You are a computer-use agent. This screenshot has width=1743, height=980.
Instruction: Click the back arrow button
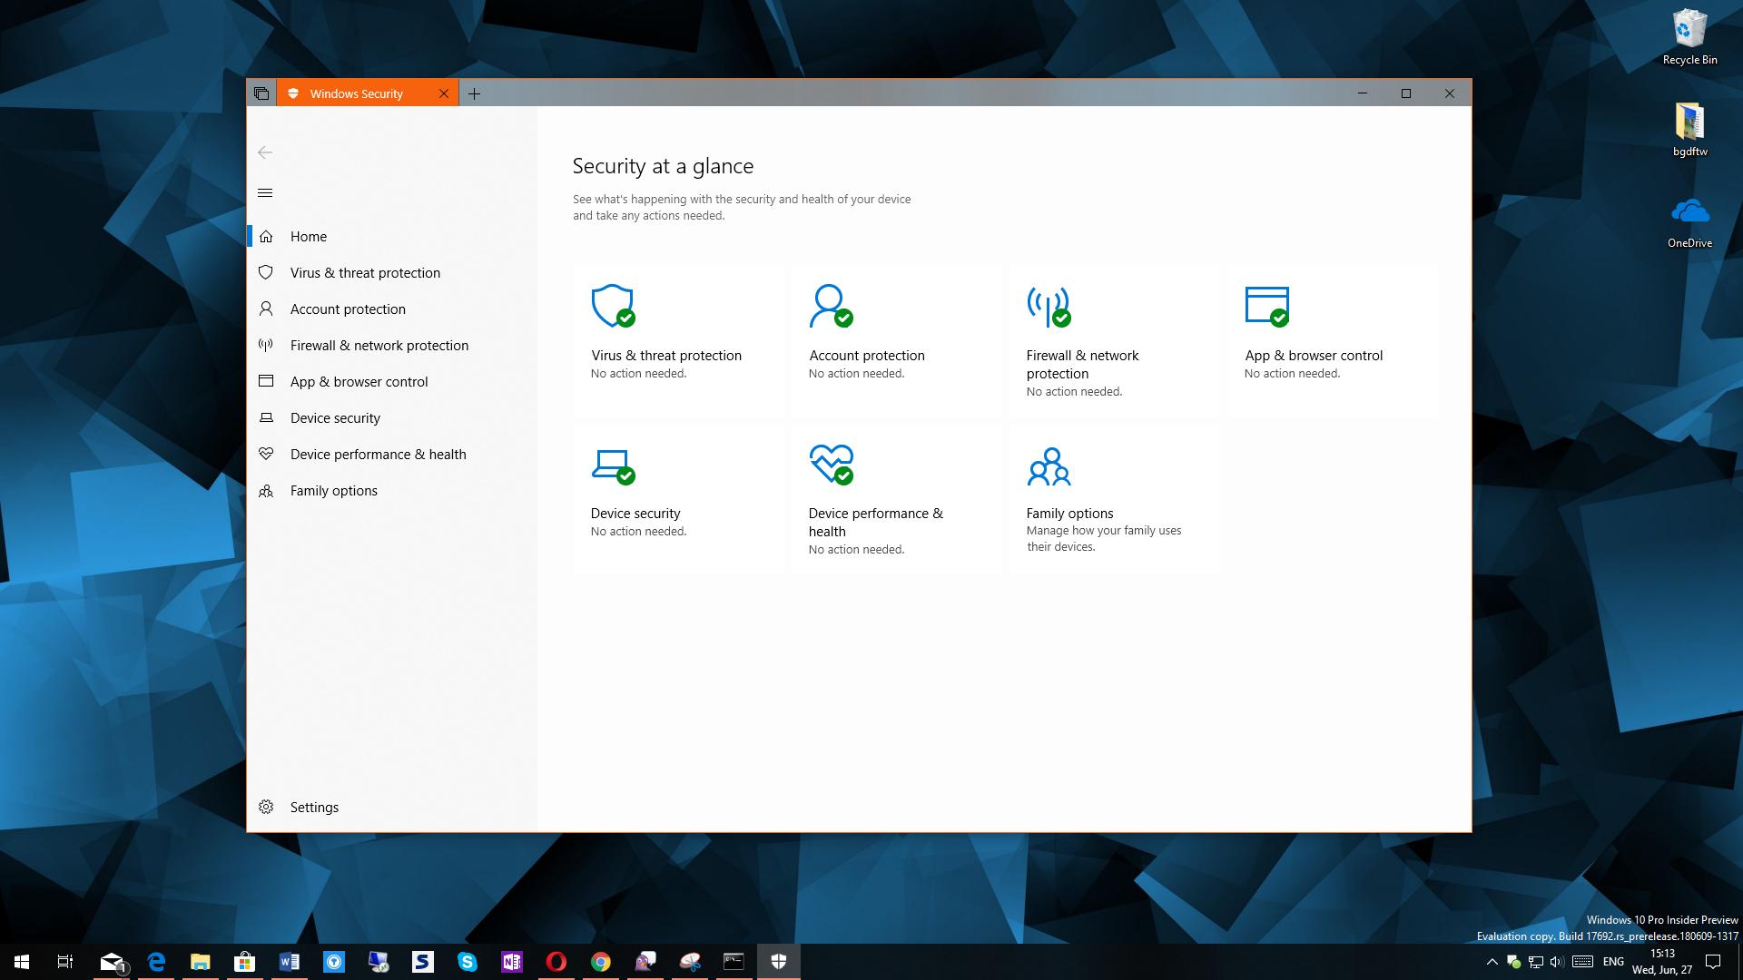click(x=265, y=152)
